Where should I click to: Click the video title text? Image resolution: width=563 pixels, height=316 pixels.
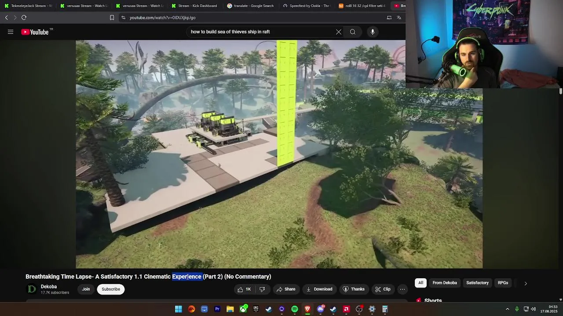coord(148,276)
